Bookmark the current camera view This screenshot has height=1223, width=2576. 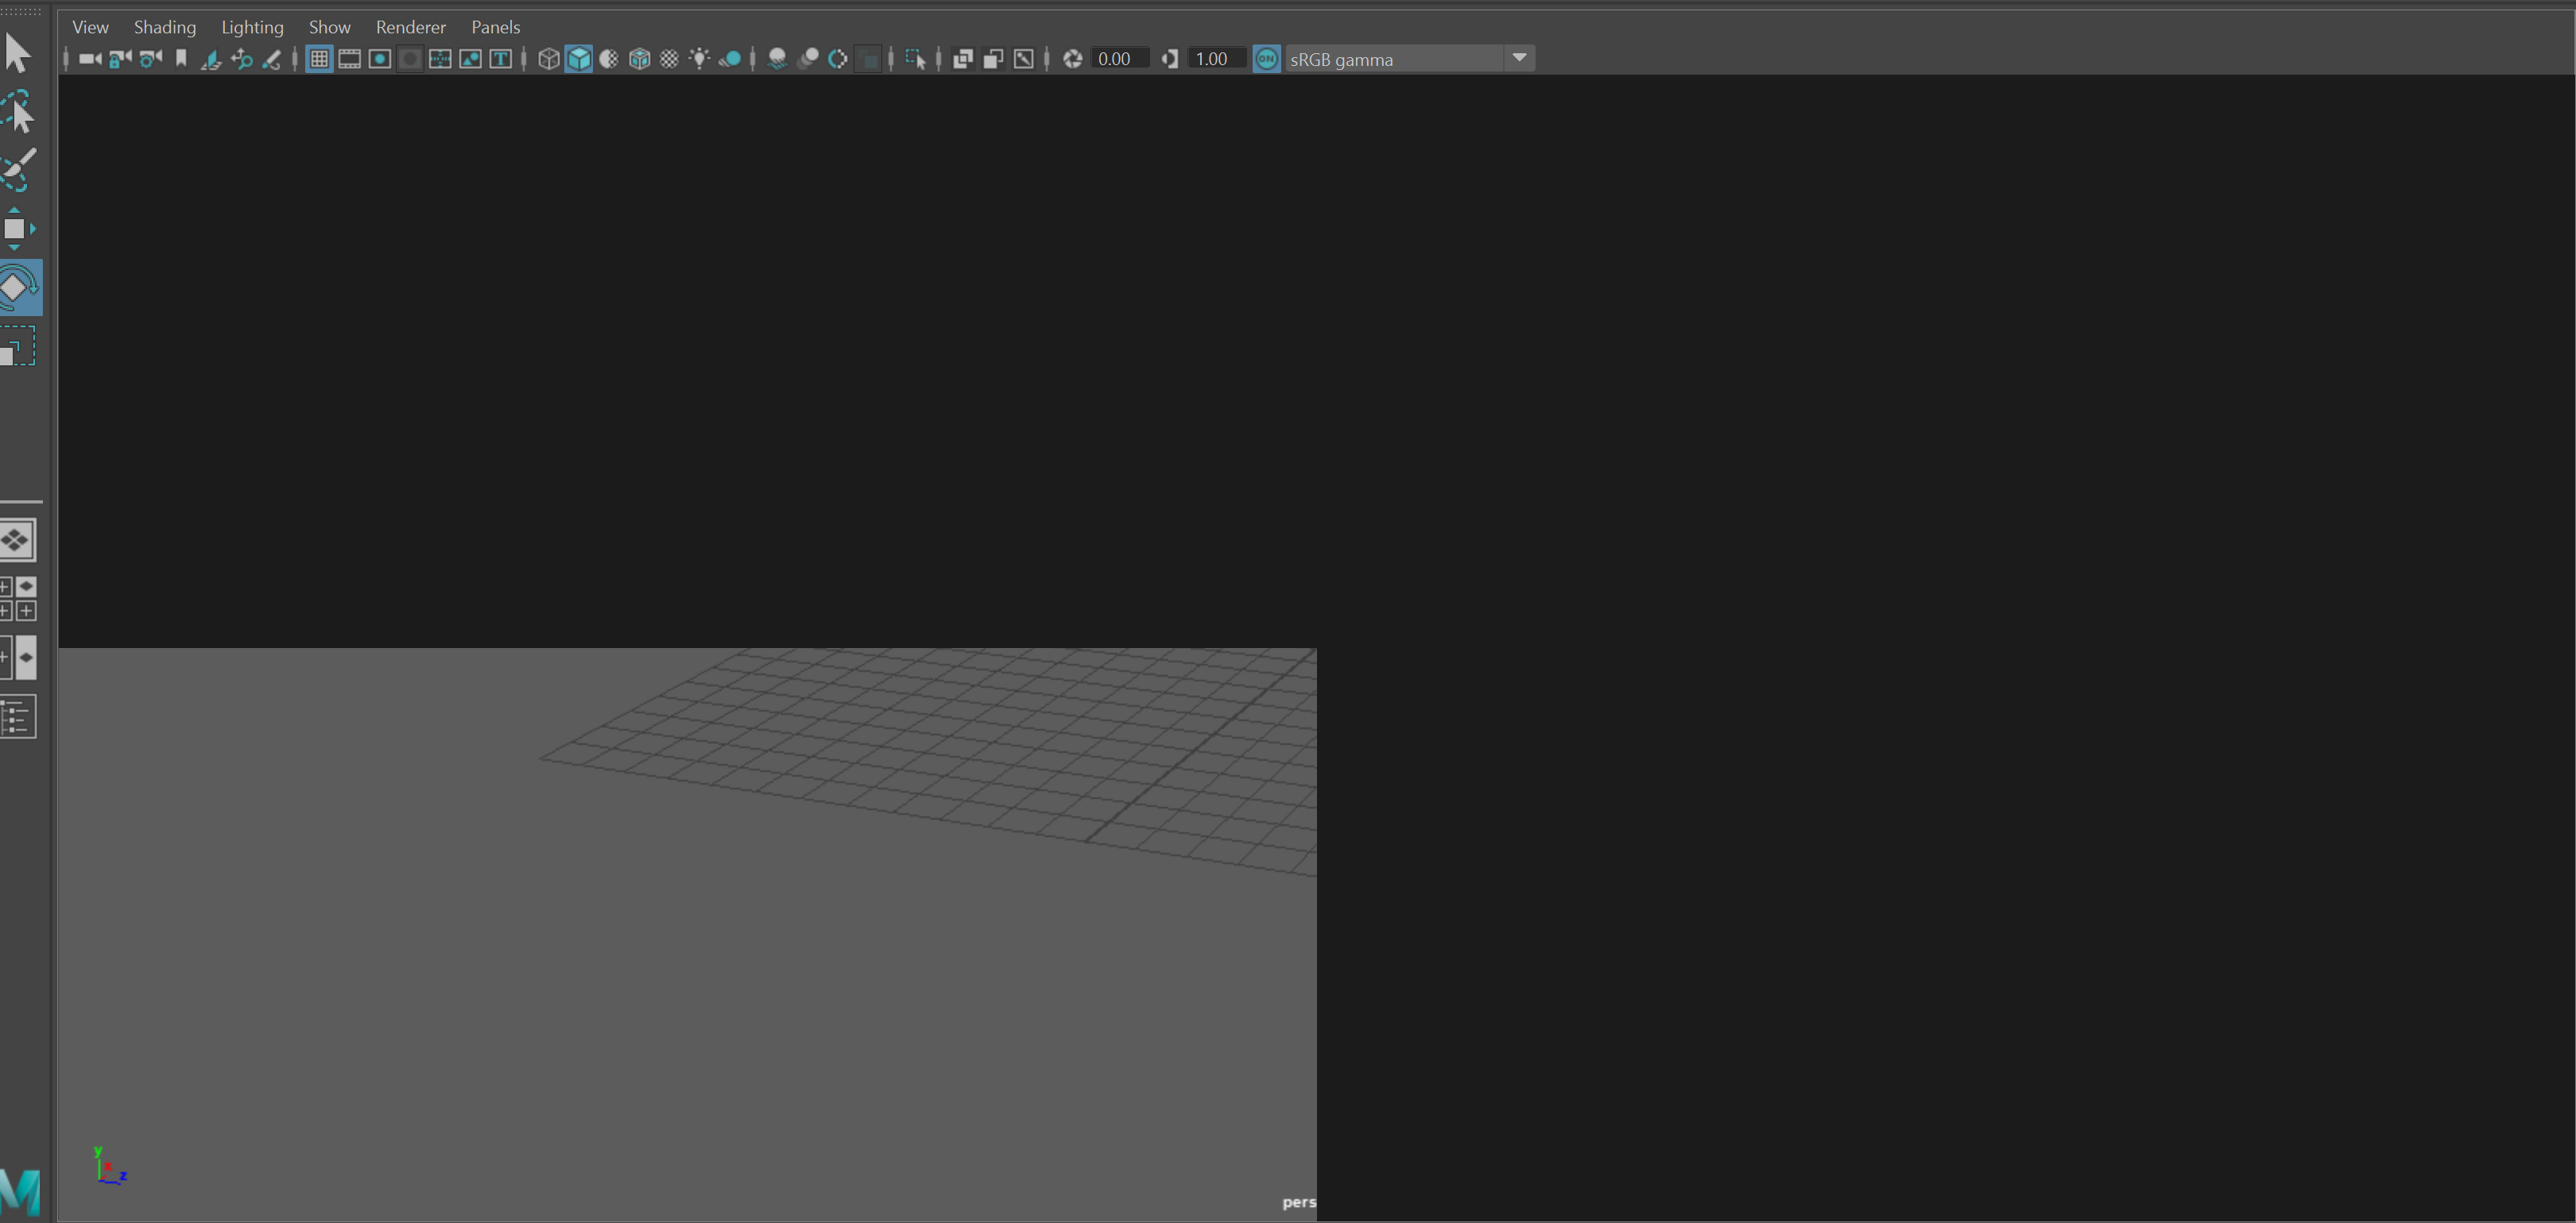point(180,59)
